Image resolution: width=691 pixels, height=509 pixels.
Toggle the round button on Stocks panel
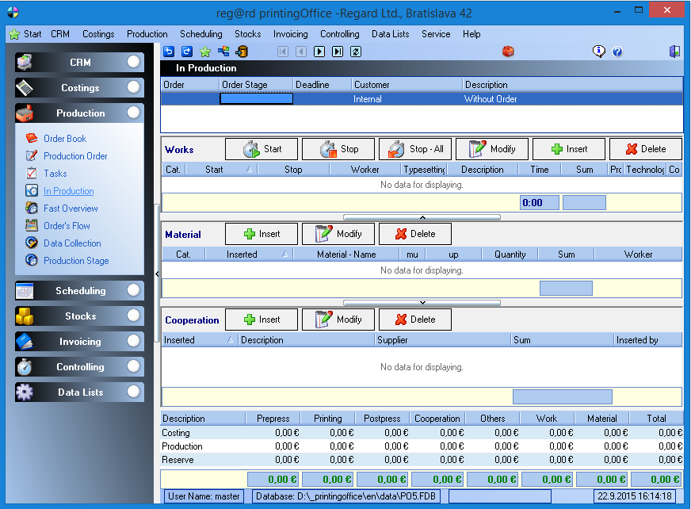134,316
